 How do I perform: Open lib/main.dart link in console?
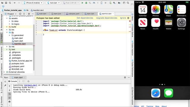tap(30, 85)
